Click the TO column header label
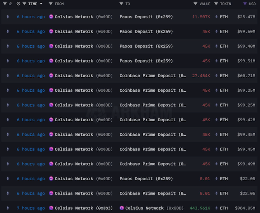Image resolution: width=260 pixels, height=213 pixels. pos(128,4)
